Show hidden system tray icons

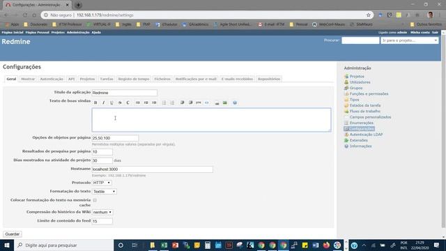364,245
